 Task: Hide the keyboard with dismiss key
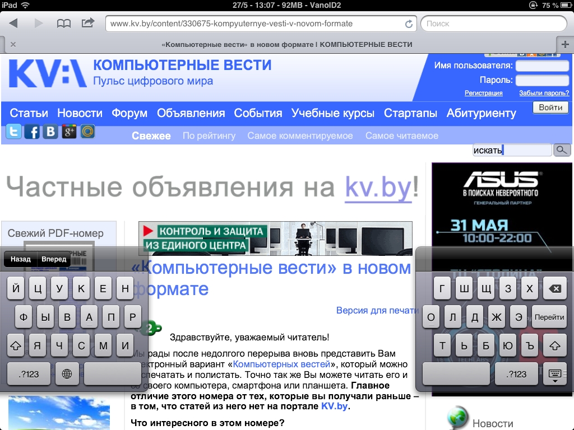pyautogui.click(x=555, y=374)
